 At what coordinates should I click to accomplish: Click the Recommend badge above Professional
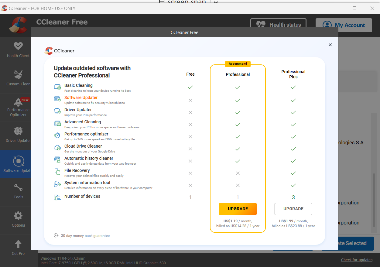[x=238, y=64]
